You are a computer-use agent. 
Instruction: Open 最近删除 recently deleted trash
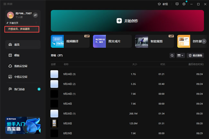(195, 56)
